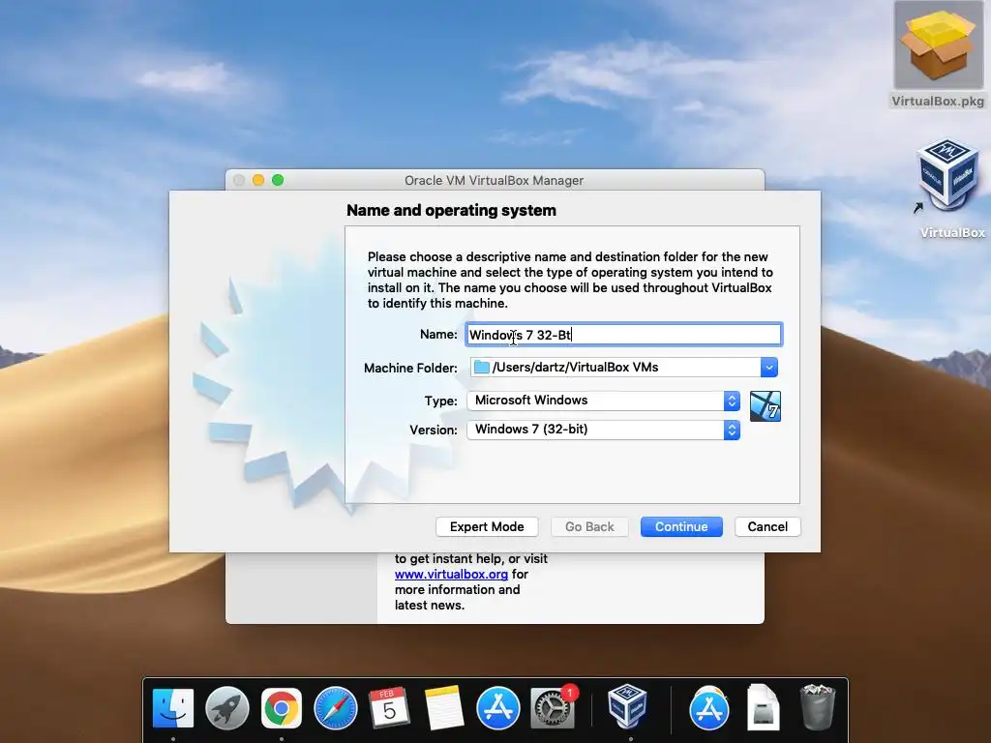Screen dimensions: 991x743
Task: Open the Trash in the dock
Action: 817,707
